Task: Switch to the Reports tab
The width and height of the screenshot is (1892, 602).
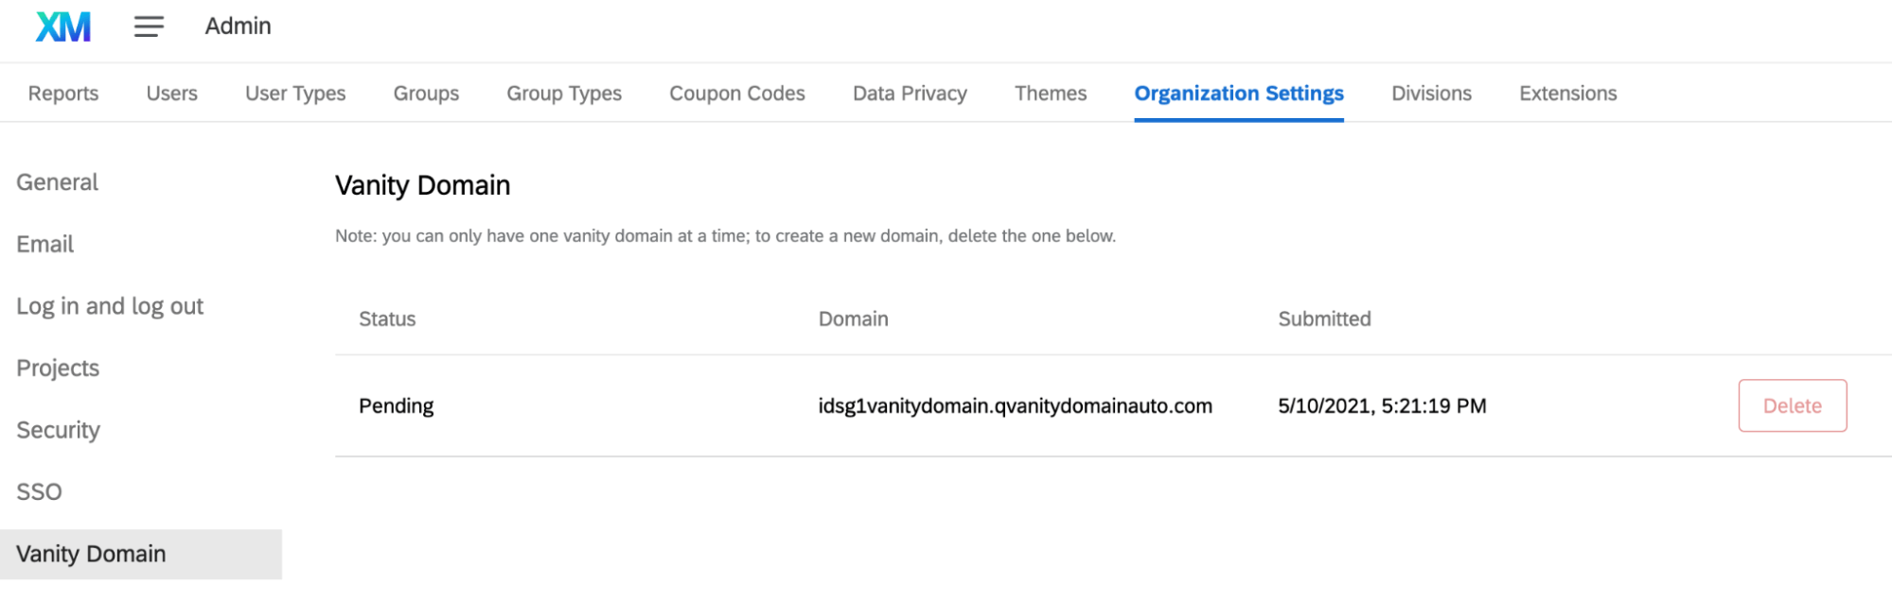Action: pos(62,93)
